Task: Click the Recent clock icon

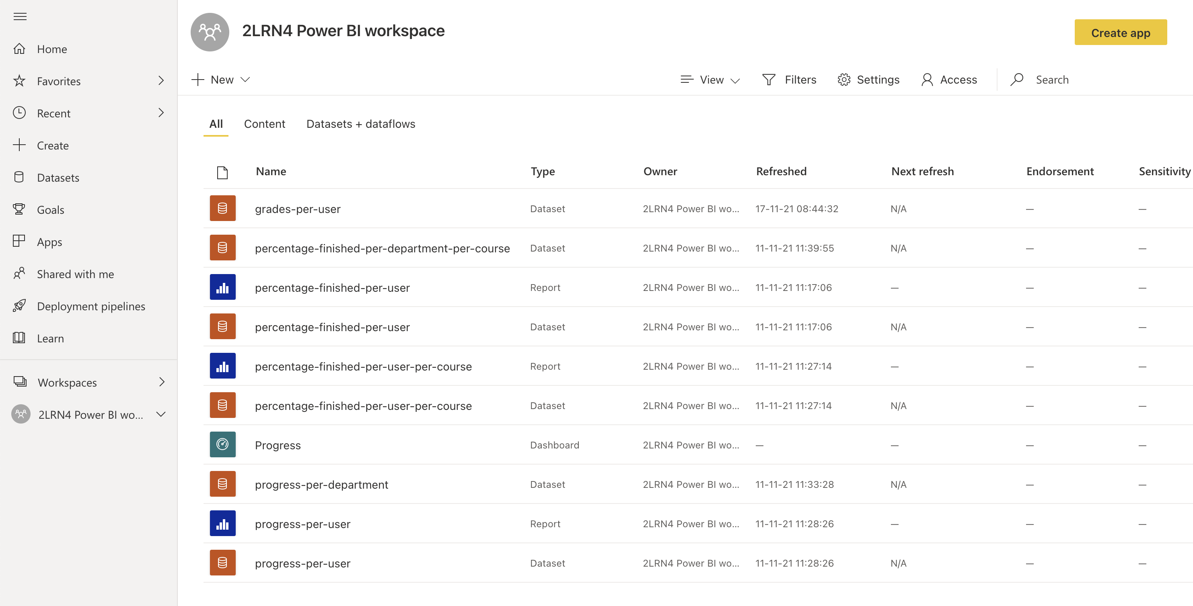Action: coord(19,113)
